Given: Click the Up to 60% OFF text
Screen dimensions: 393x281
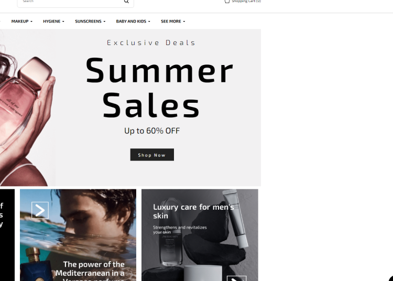Looking at the screenshot, I should [152, 131].
